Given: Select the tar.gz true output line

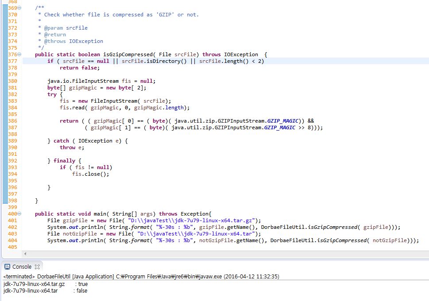Looking at the screenshot, I should pyautogui.click(x=44, y=284).
